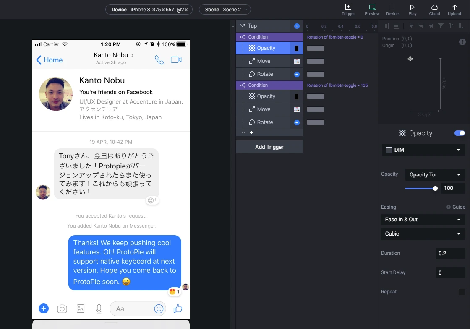Tap the microphone icon in chat bar
The width and height of the screenshot is (470, 329).
click(99, 308)
